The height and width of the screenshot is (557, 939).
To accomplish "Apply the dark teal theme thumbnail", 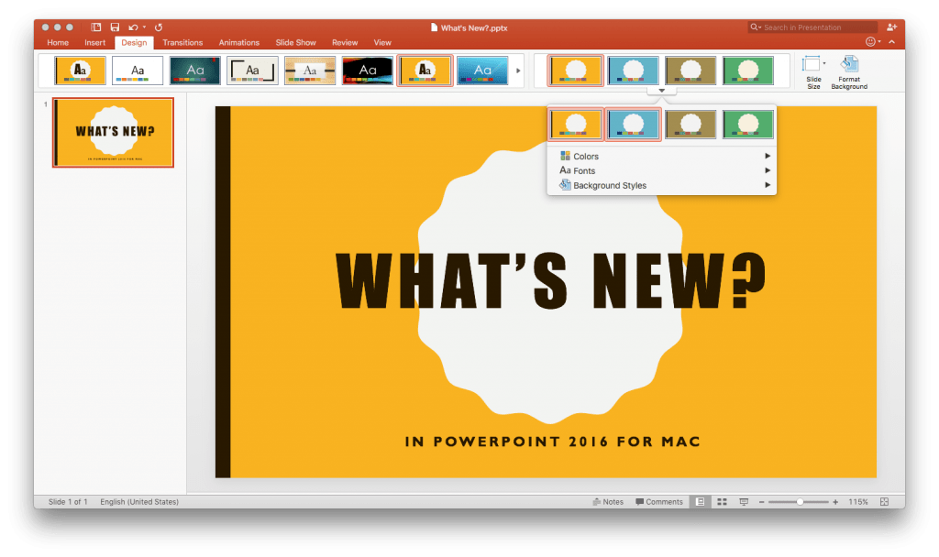I will (x=195, y=71).
